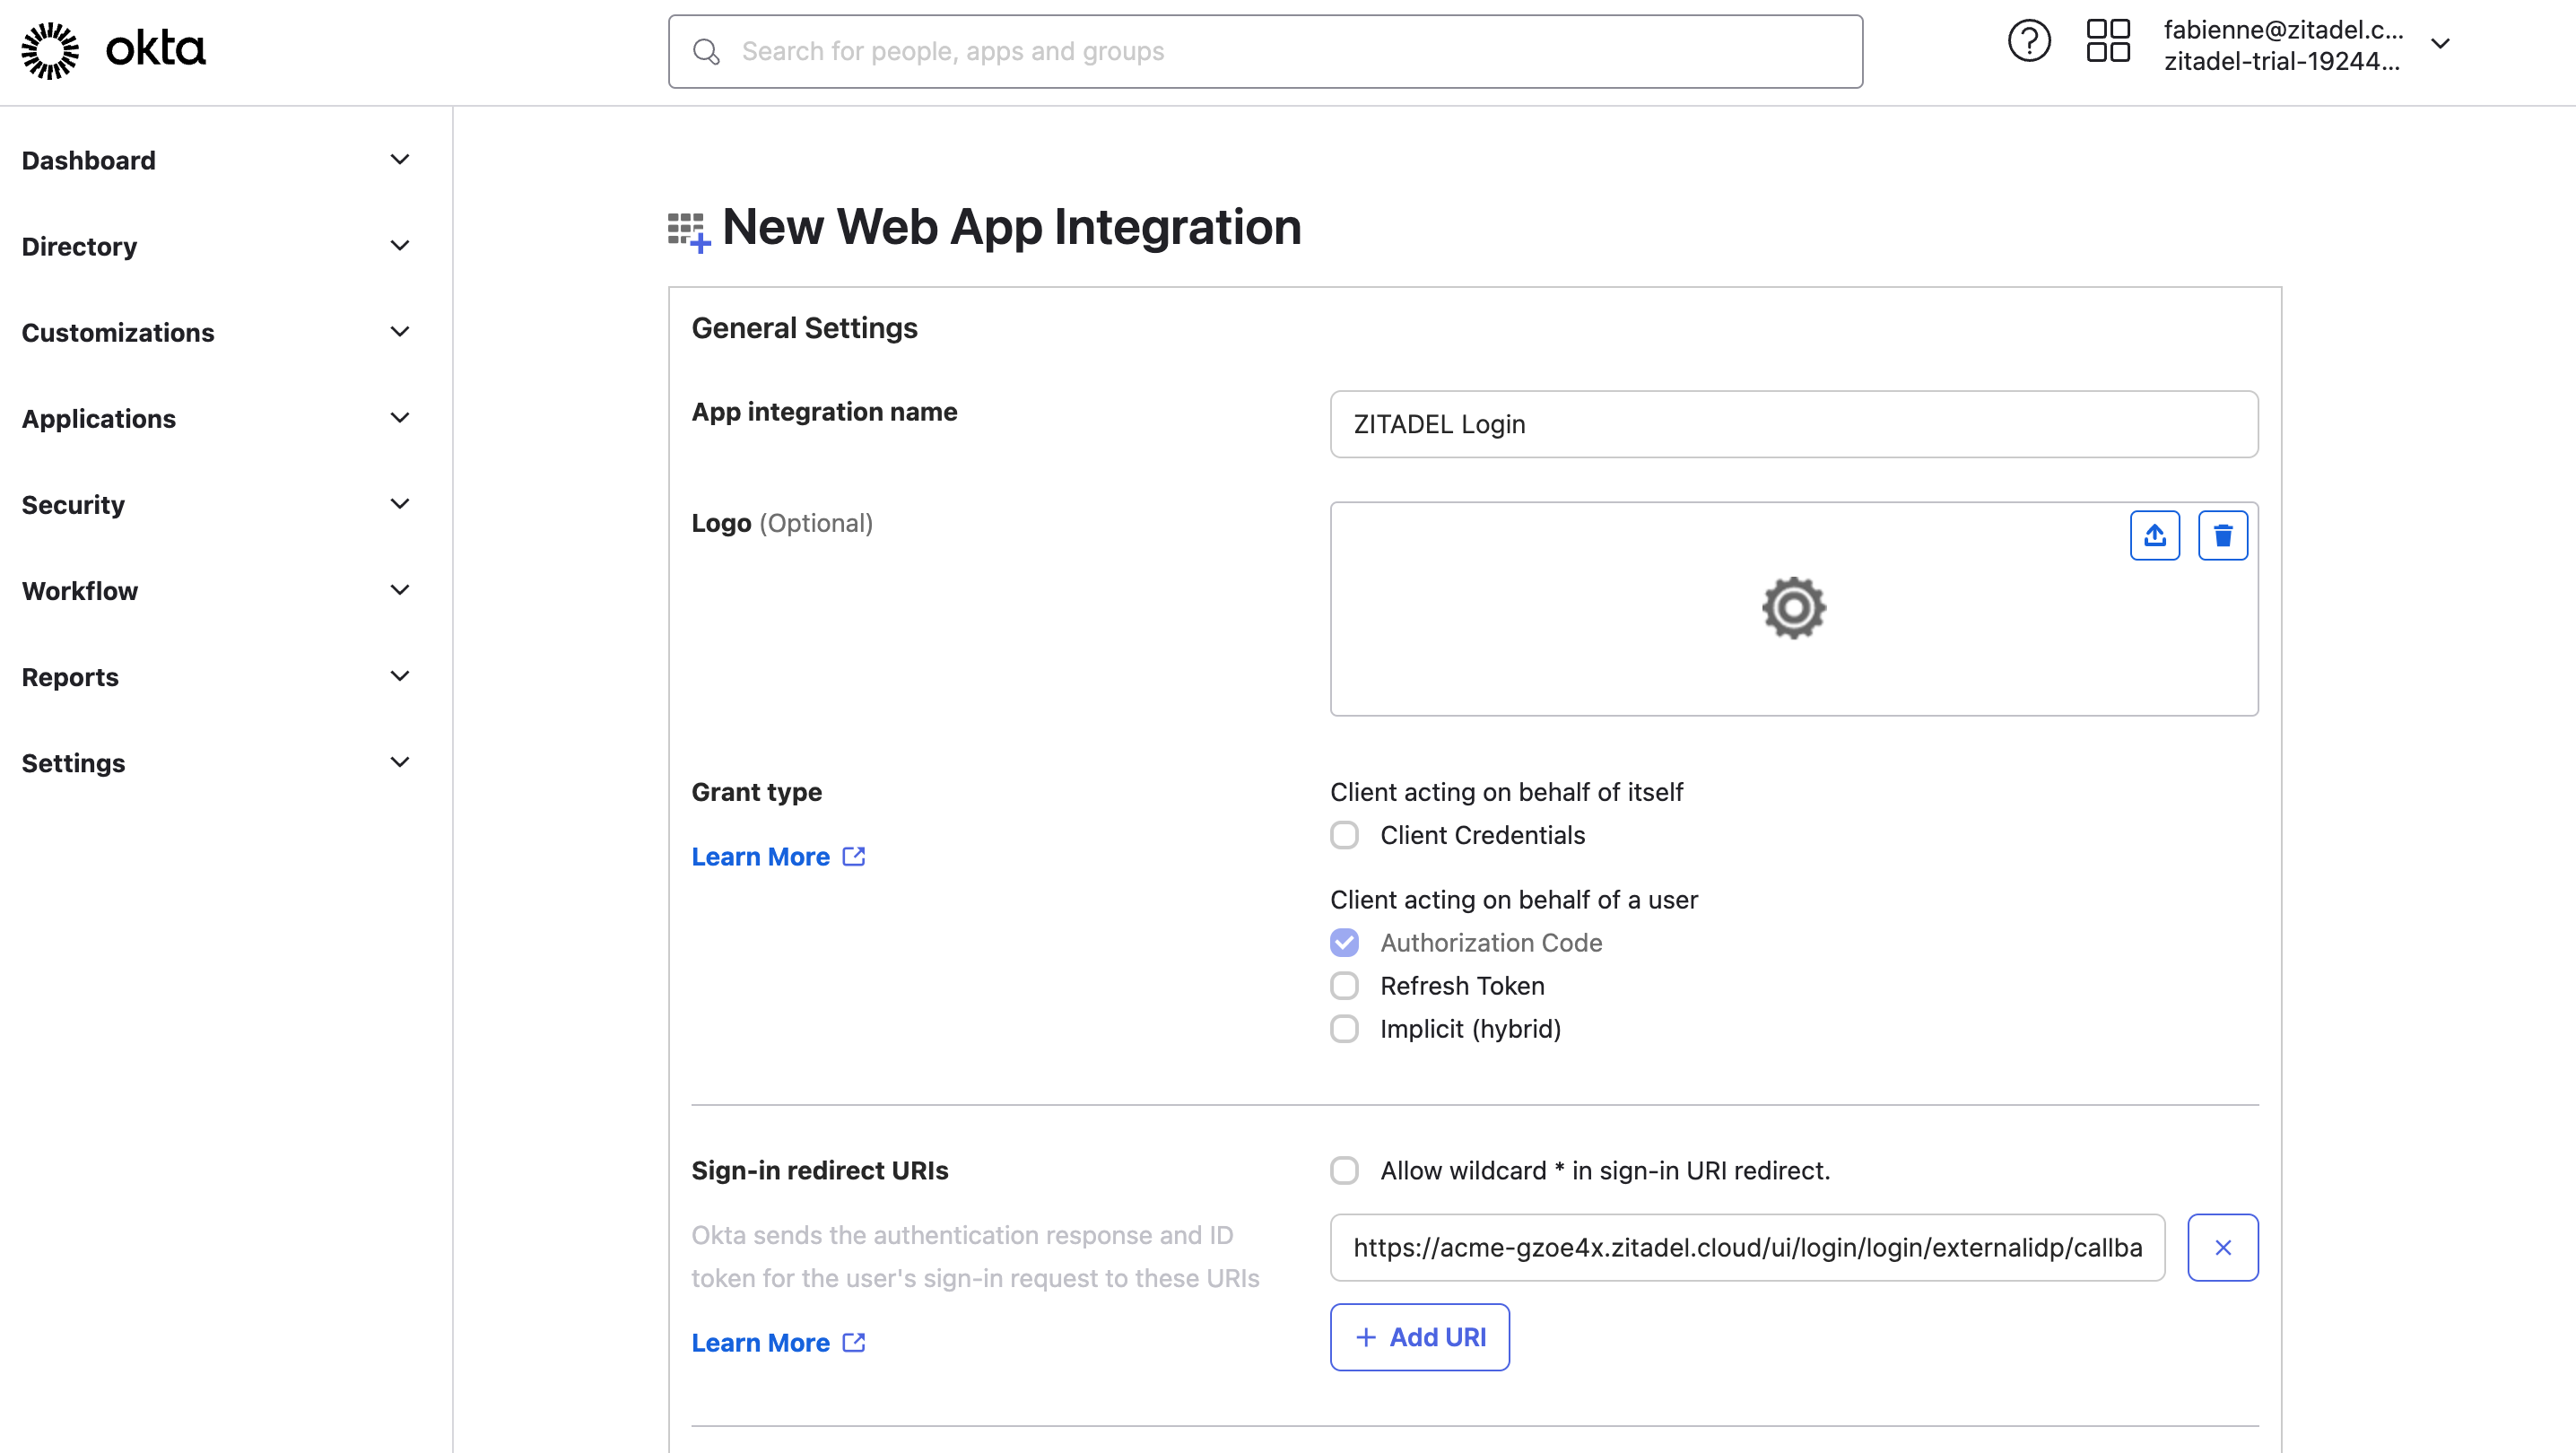Image resolution: width=2576 pixels, height=1453 pixels.
Task: Click the delete logo icon
Action: pyautogui.click(x=2222, y=535)
